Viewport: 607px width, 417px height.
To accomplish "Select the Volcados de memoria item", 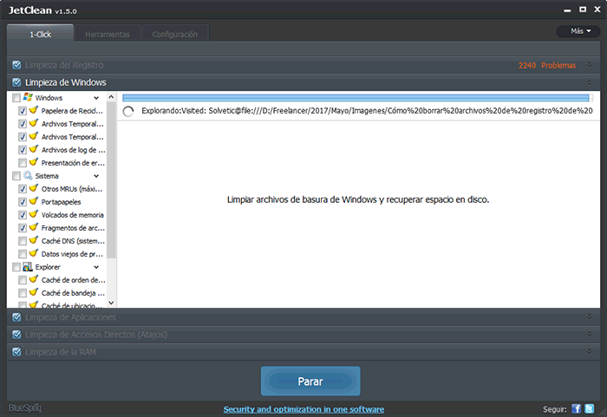I will pos(72,215).
